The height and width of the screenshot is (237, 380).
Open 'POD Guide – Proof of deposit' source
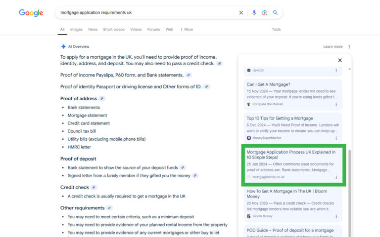click(290, 230)
